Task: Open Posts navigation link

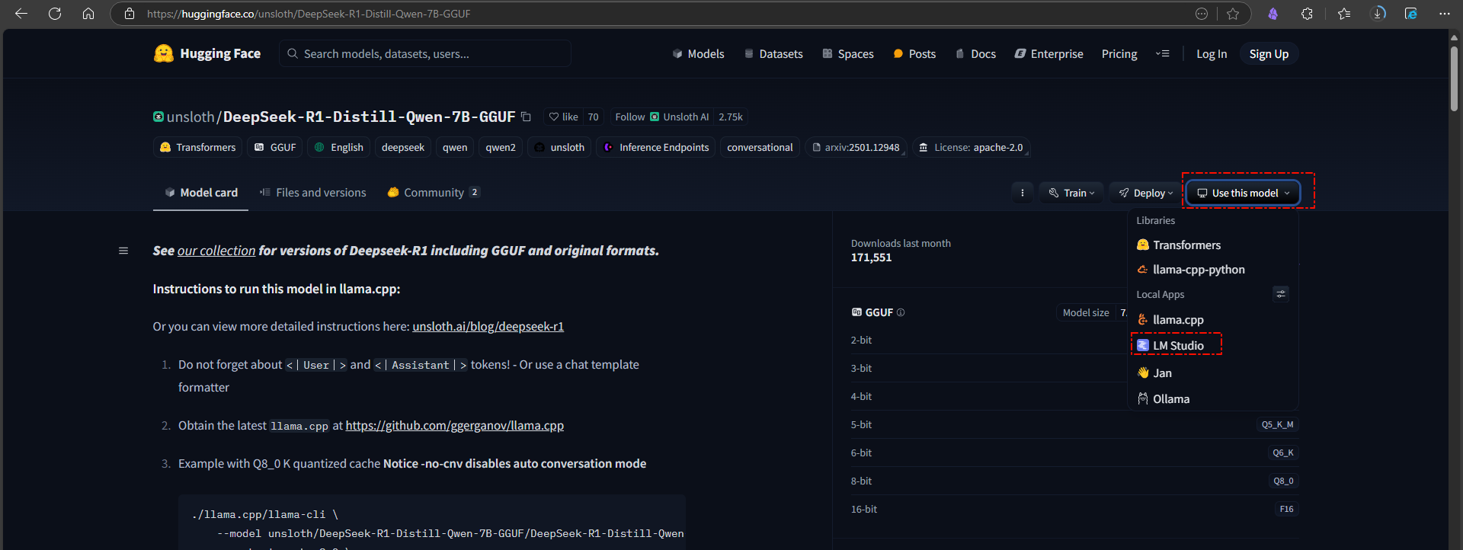Action: coord(914,54)
